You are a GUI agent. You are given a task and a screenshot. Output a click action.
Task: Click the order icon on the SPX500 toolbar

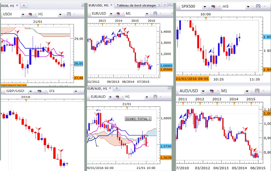pos(214,6)
